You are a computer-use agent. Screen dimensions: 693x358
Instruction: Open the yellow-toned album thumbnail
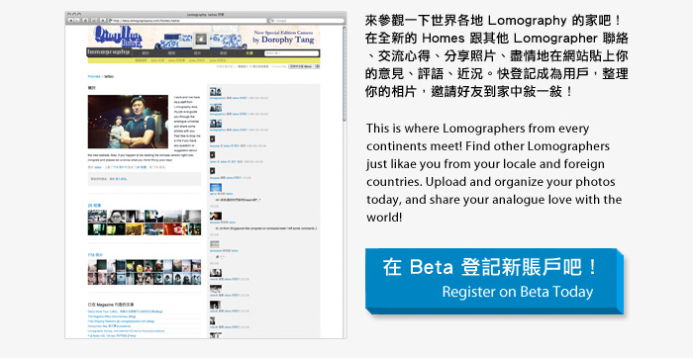[135, 229]
